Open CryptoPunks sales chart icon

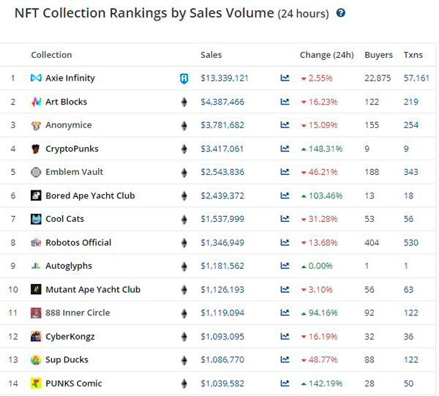pos(285,149)
